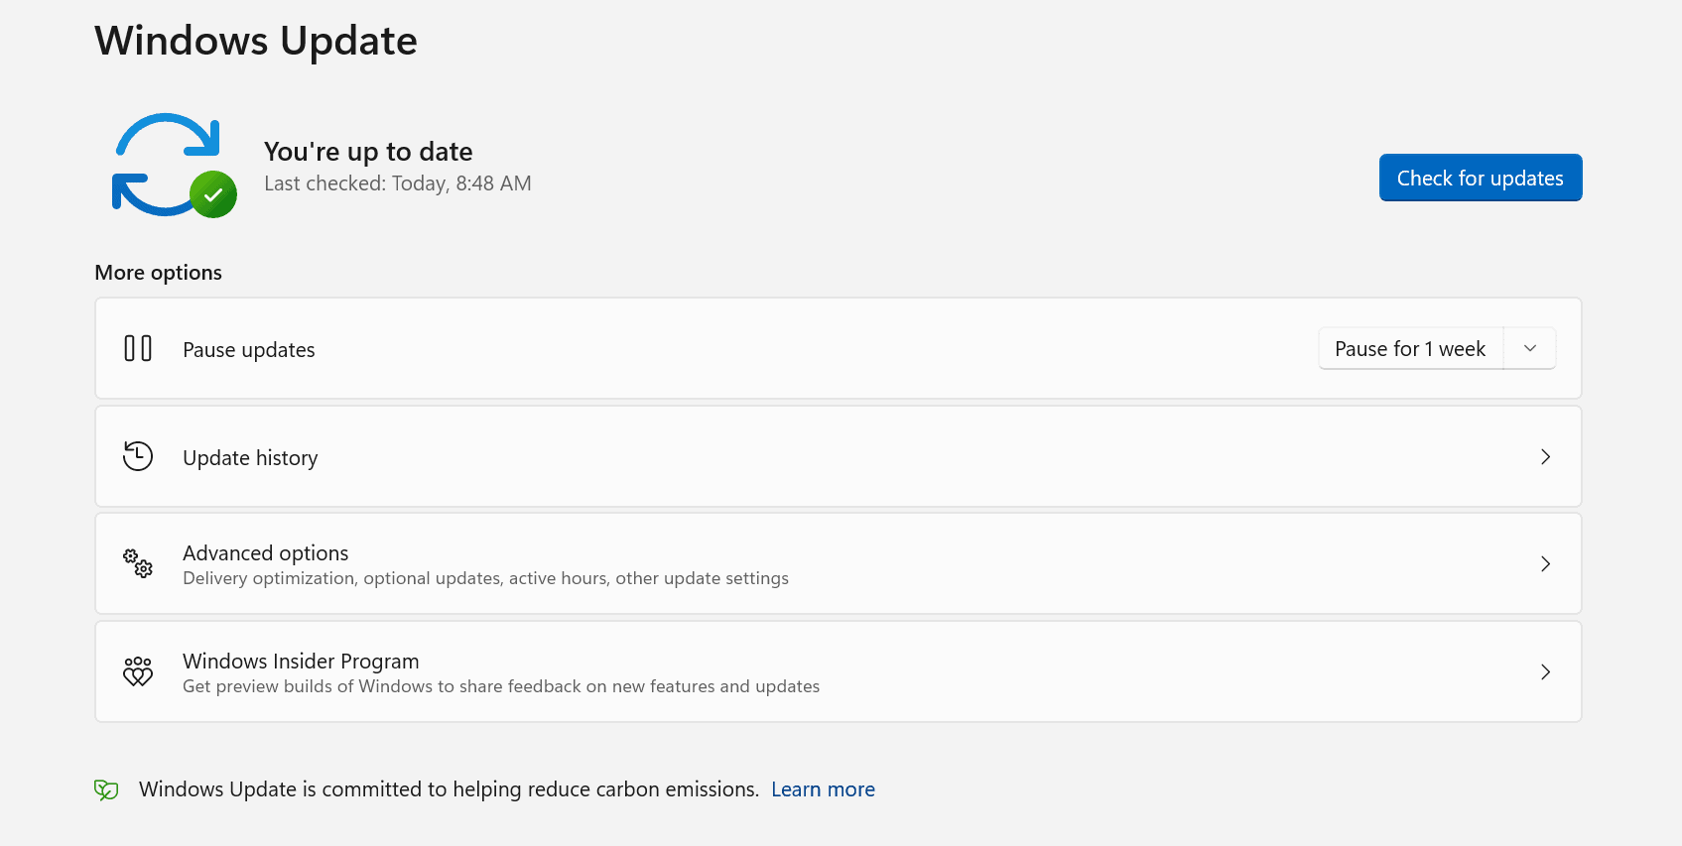This screenshot has height=846, width=1682.
Task: Click the Windows Insider Program hearts icon
Action: [x=138, y=671]
